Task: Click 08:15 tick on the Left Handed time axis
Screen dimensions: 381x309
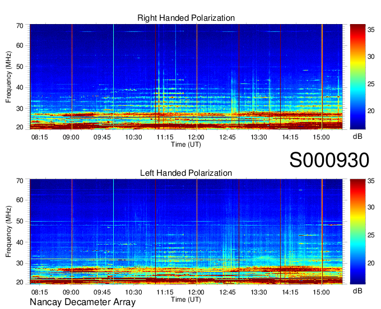Action: (40, 292)
